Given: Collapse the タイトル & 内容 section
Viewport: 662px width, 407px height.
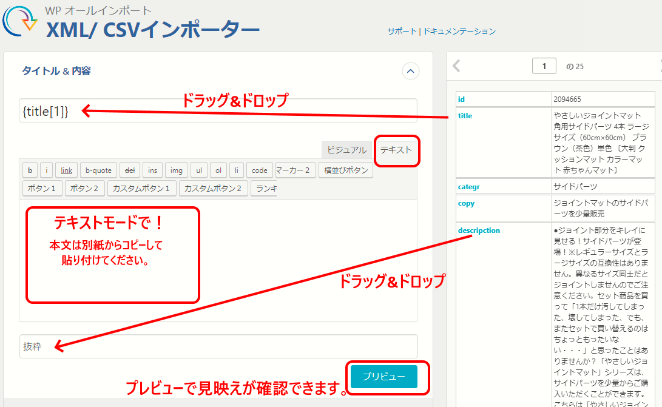Looking at the screenshot, I should [x=411, y=72].
